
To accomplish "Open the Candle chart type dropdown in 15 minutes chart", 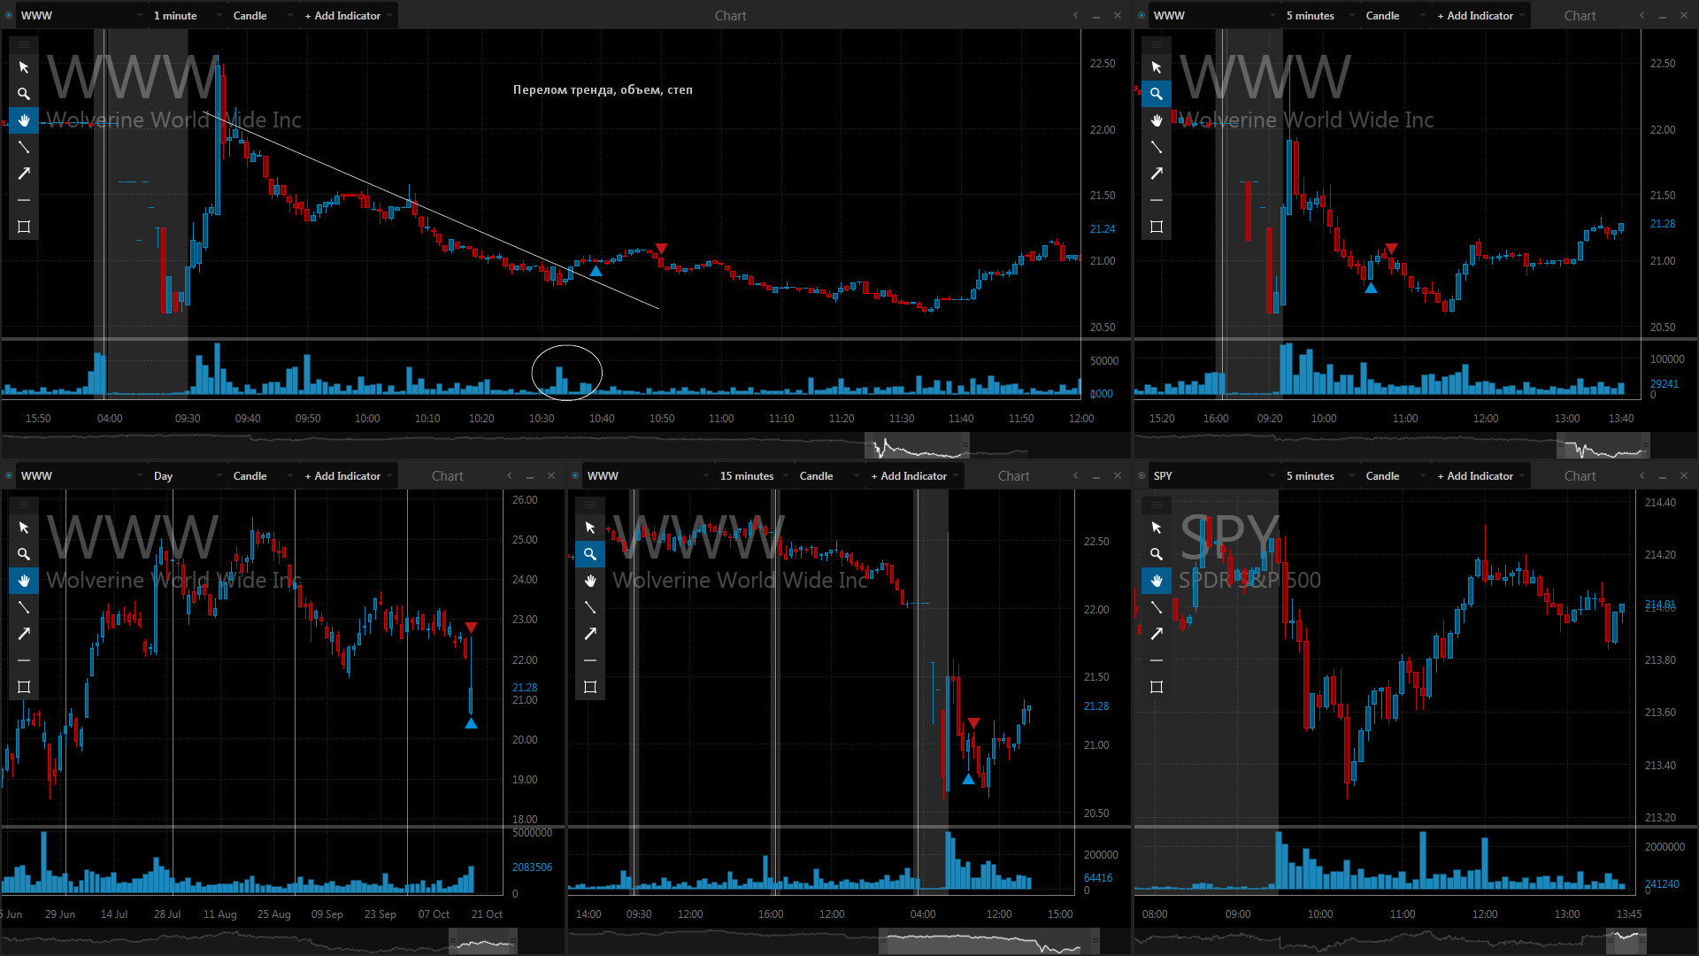I will point(829,475).
